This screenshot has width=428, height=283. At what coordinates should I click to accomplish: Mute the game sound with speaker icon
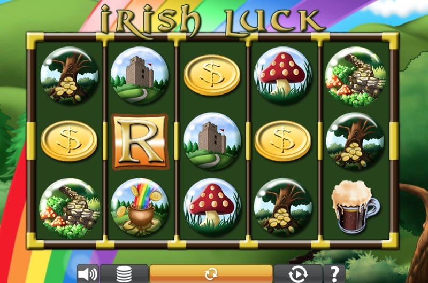point(88,273)
